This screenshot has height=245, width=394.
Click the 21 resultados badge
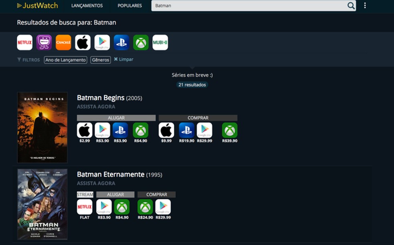coord(192,85)
